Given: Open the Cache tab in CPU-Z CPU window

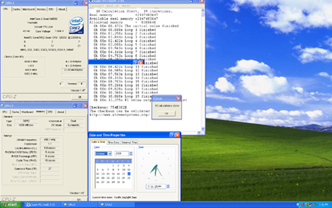Looking at the screenshot, I should pos(16,9).
